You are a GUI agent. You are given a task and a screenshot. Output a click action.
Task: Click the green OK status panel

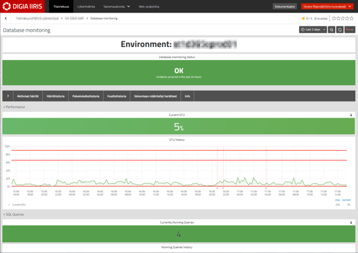click(x=179, y=73)
